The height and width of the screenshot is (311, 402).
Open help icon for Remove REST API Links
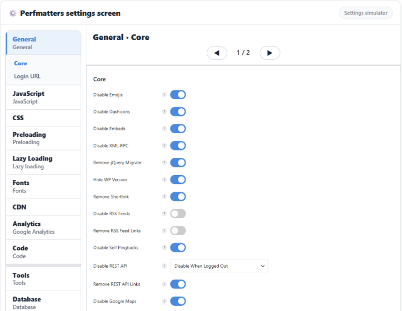[x=164, y=284]
